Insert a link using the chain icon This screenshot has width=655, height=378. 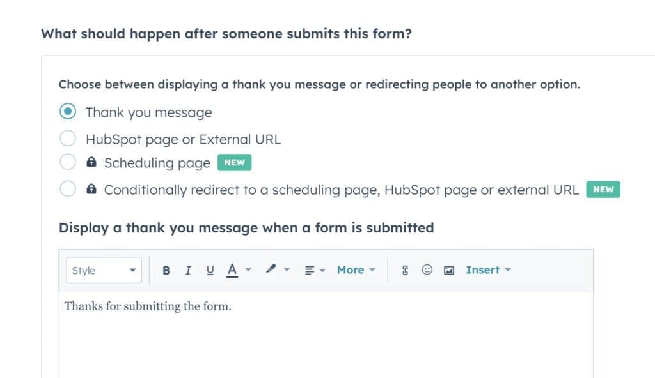tap(406, 269)
